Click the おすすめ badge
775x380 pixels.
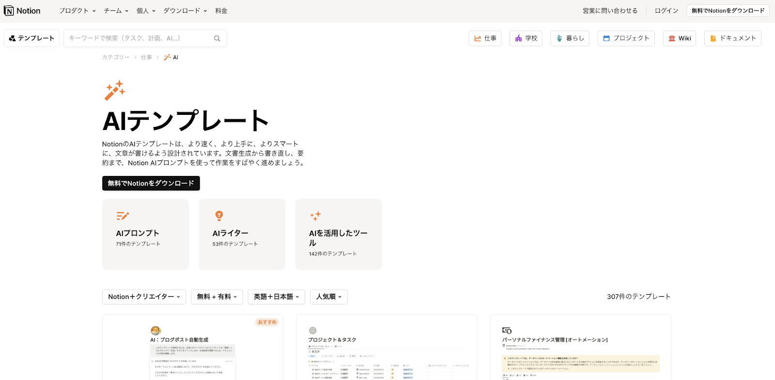coord(267,322)
